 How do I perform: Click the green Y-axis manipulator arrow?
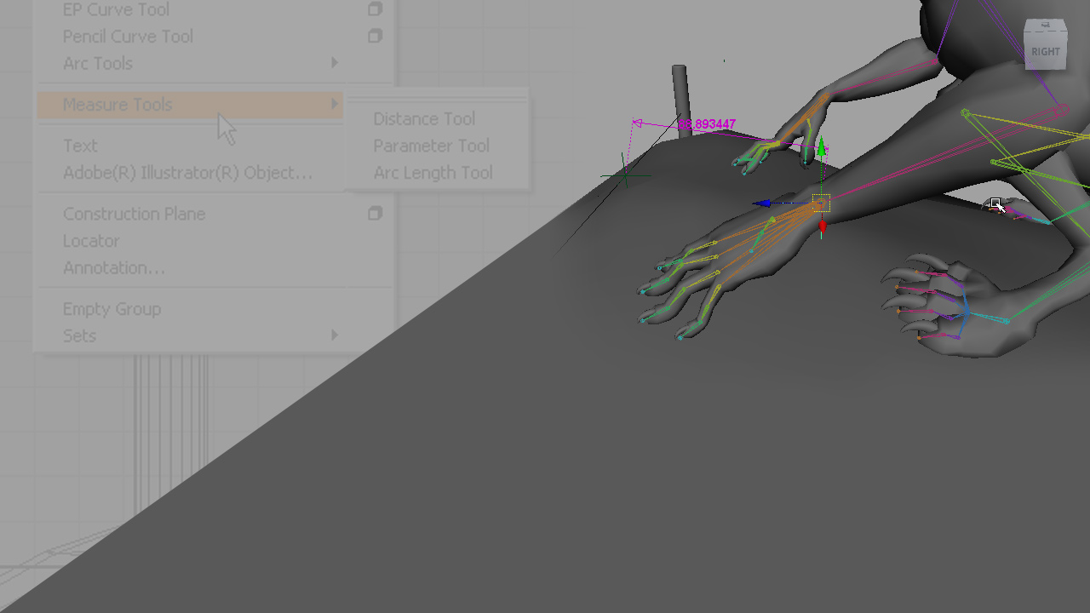click(821, 150)
